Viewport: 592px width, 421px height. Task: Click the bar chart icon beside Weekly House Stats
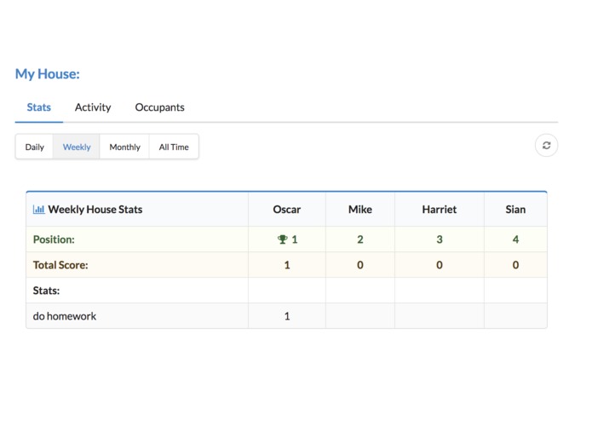(x=38, y=209)
